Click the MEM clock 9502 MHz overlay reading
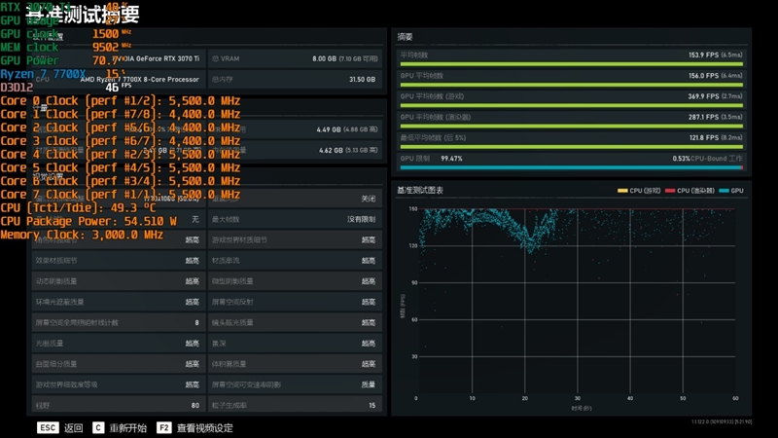Image resolution: width=778 pixels, height=438 pixels. coord(65,47)
